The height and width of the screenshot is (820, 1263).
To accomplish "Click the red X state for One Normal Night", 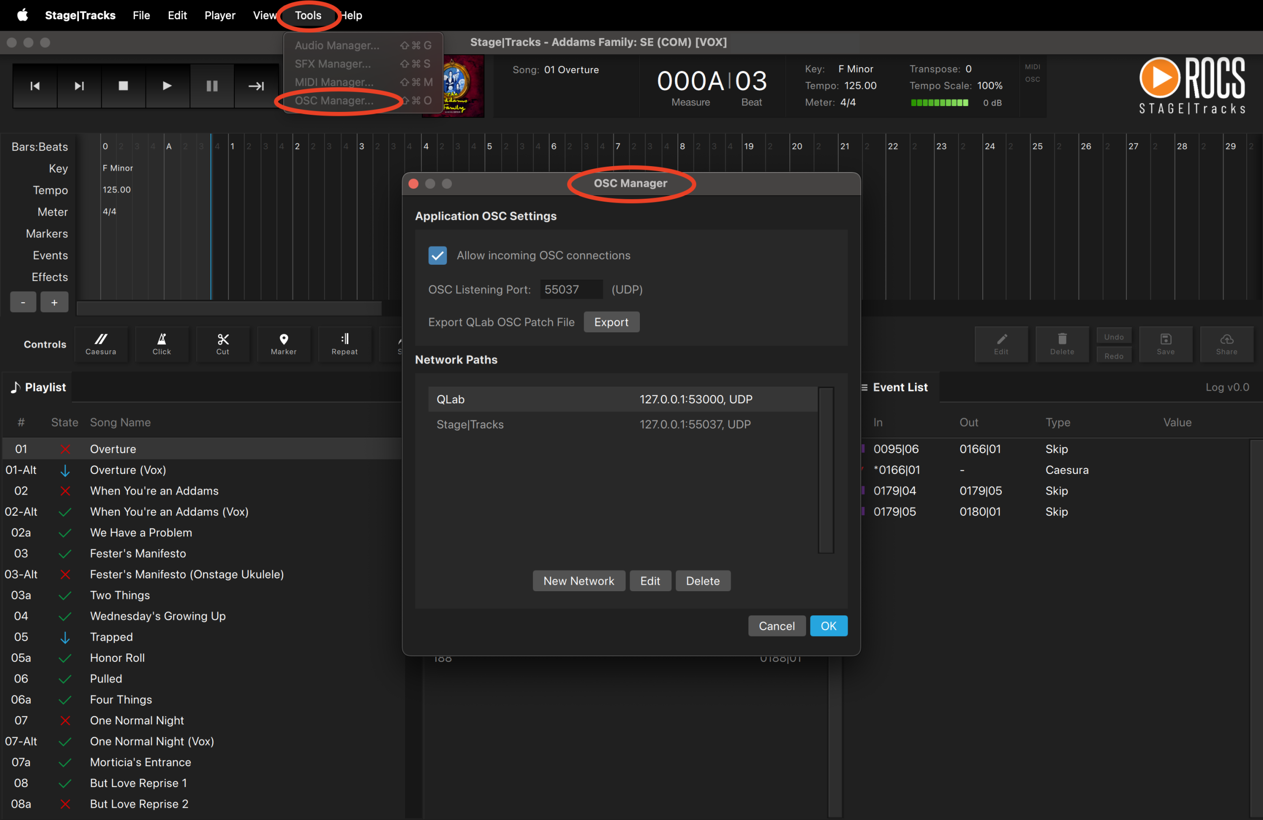I will tap(65, 720).
